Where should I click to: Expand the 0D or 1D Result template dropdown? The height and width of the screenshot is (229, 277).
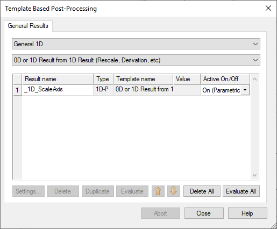pos(136,60)
